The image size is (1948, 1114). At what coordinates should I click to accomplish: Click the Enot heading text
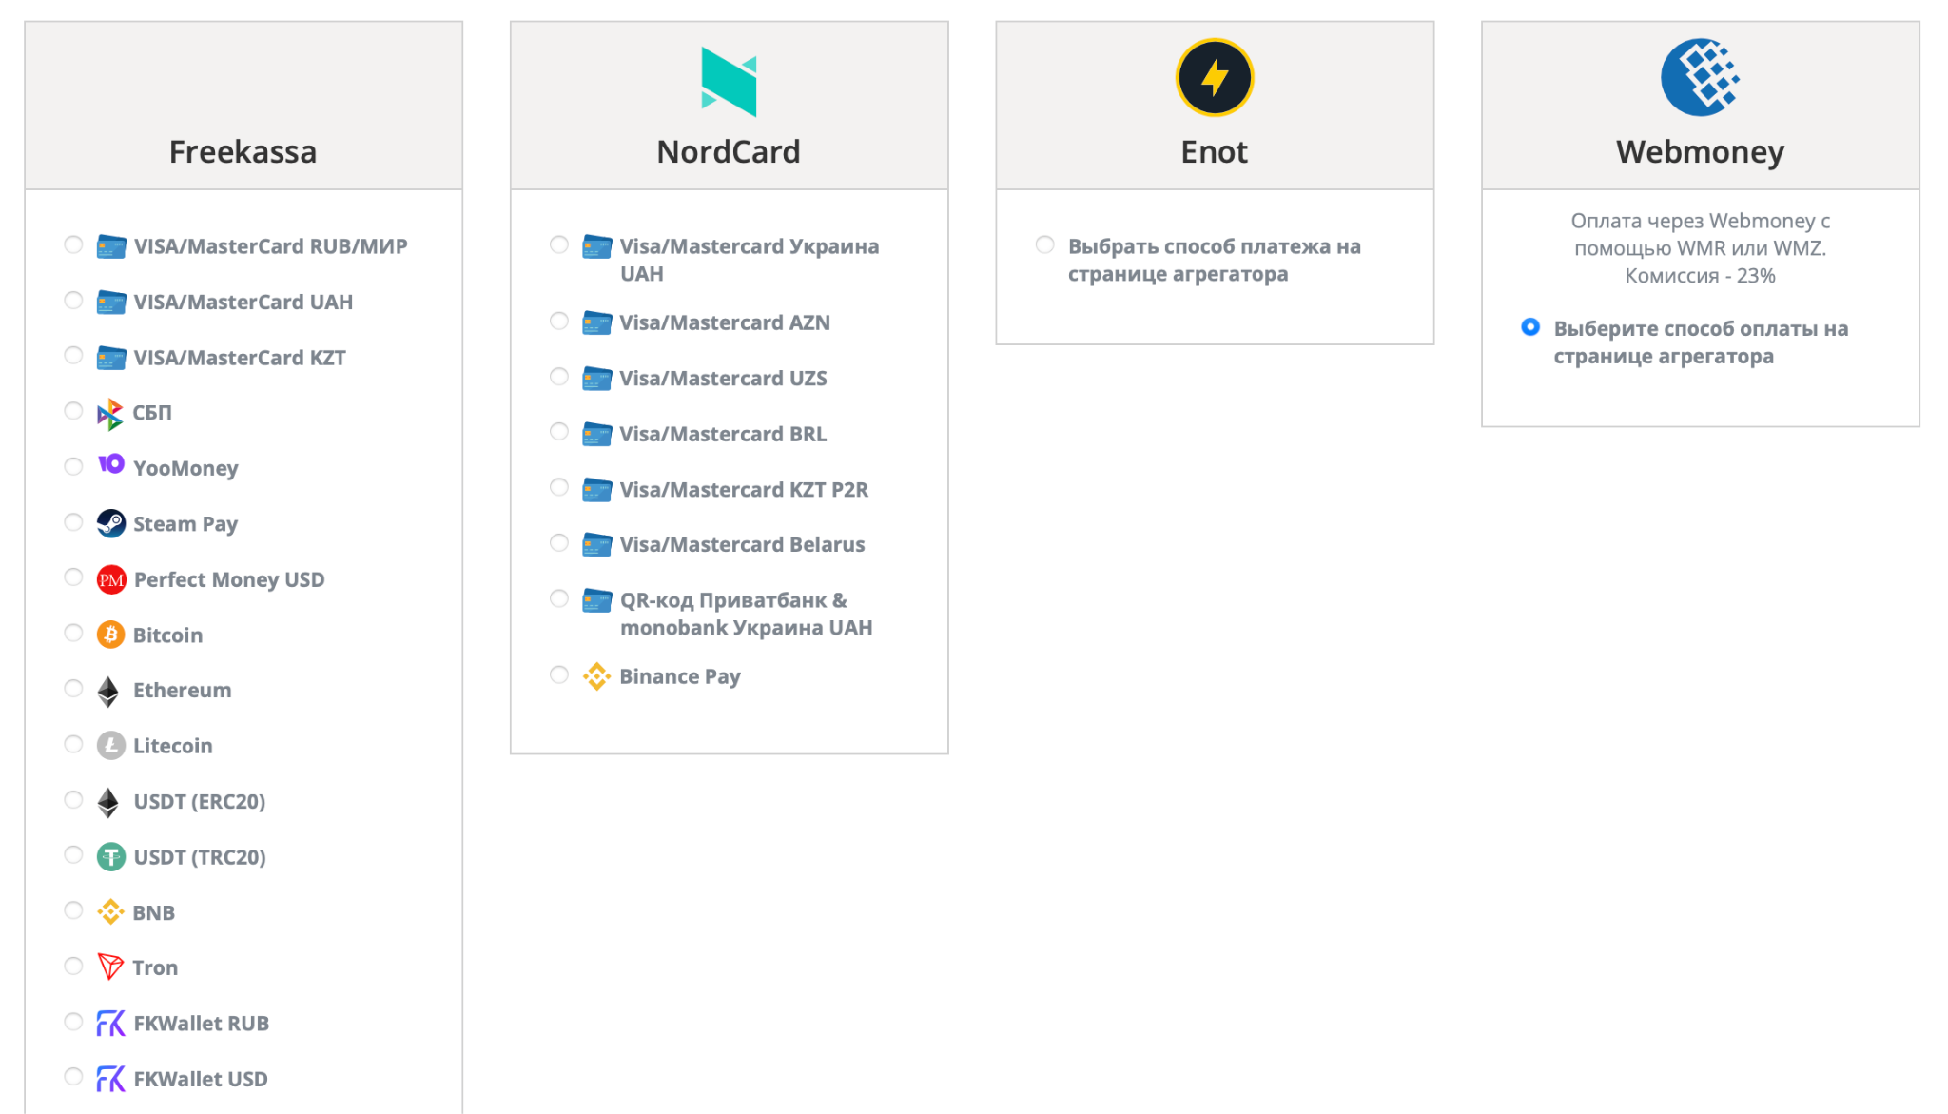[x=1215, y=152]
